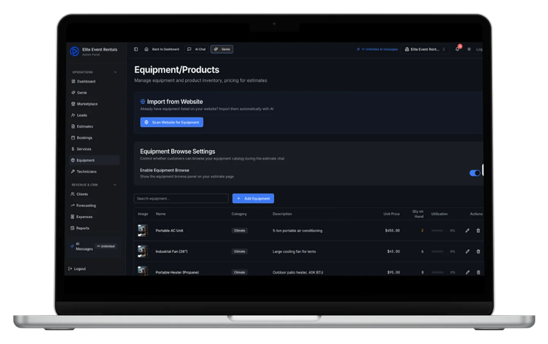548x344 pixels.
Task: Click the home icon beside Back to Dashboard
Action: tap(147, 49)
